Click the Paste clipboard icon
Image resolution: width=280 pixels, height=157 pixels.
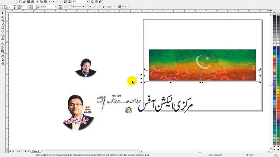tap(45, 2)
